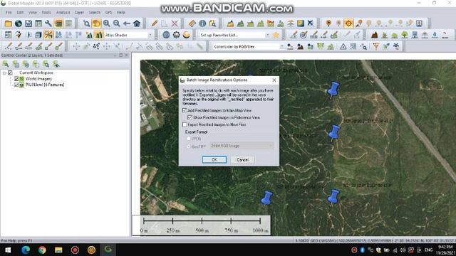The height and width of the screenshot is (256, 456).
Task: Launch Microsoft Edge from the taskbar
Action: (x=26, y=250)
